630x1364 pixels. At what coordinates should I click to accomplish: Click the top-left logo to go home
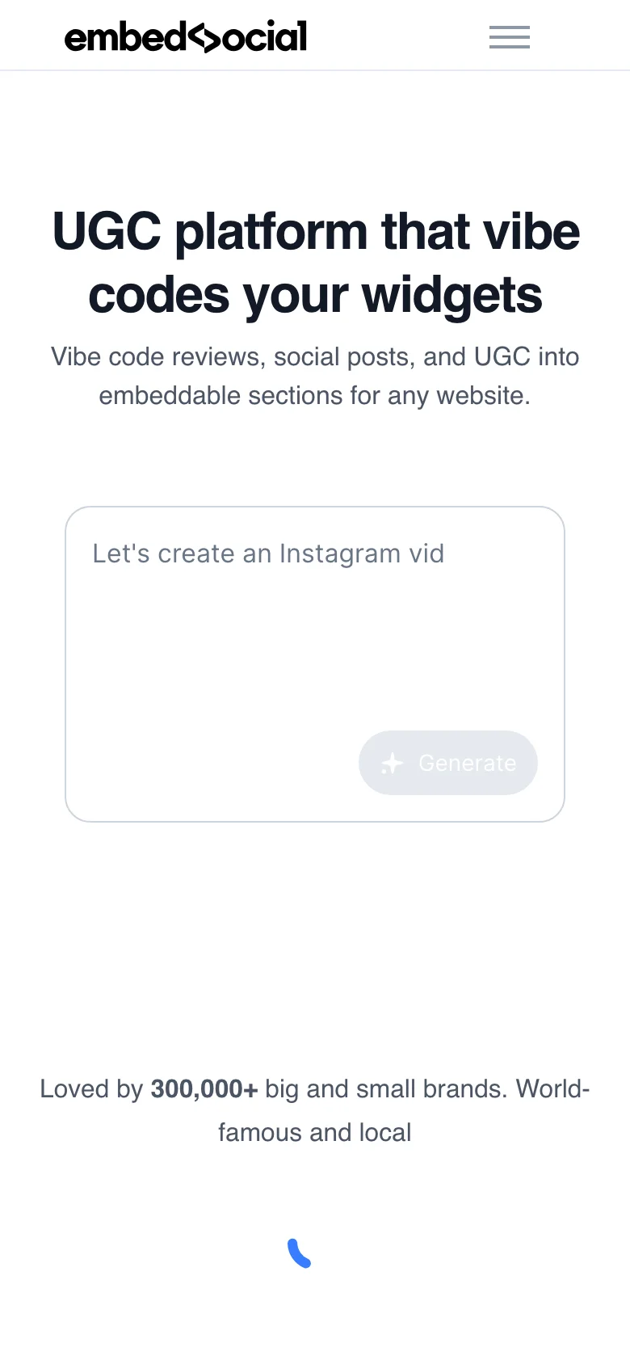tap(186, 36)
